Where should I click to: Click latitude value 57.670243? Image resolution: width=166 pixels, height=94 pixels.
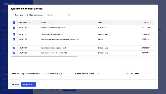pyautogui.click(x=146, y=48)
